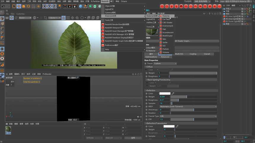Click the RenderView refresh icon
This screenshot has width=255, height=143.
(16, 18)
